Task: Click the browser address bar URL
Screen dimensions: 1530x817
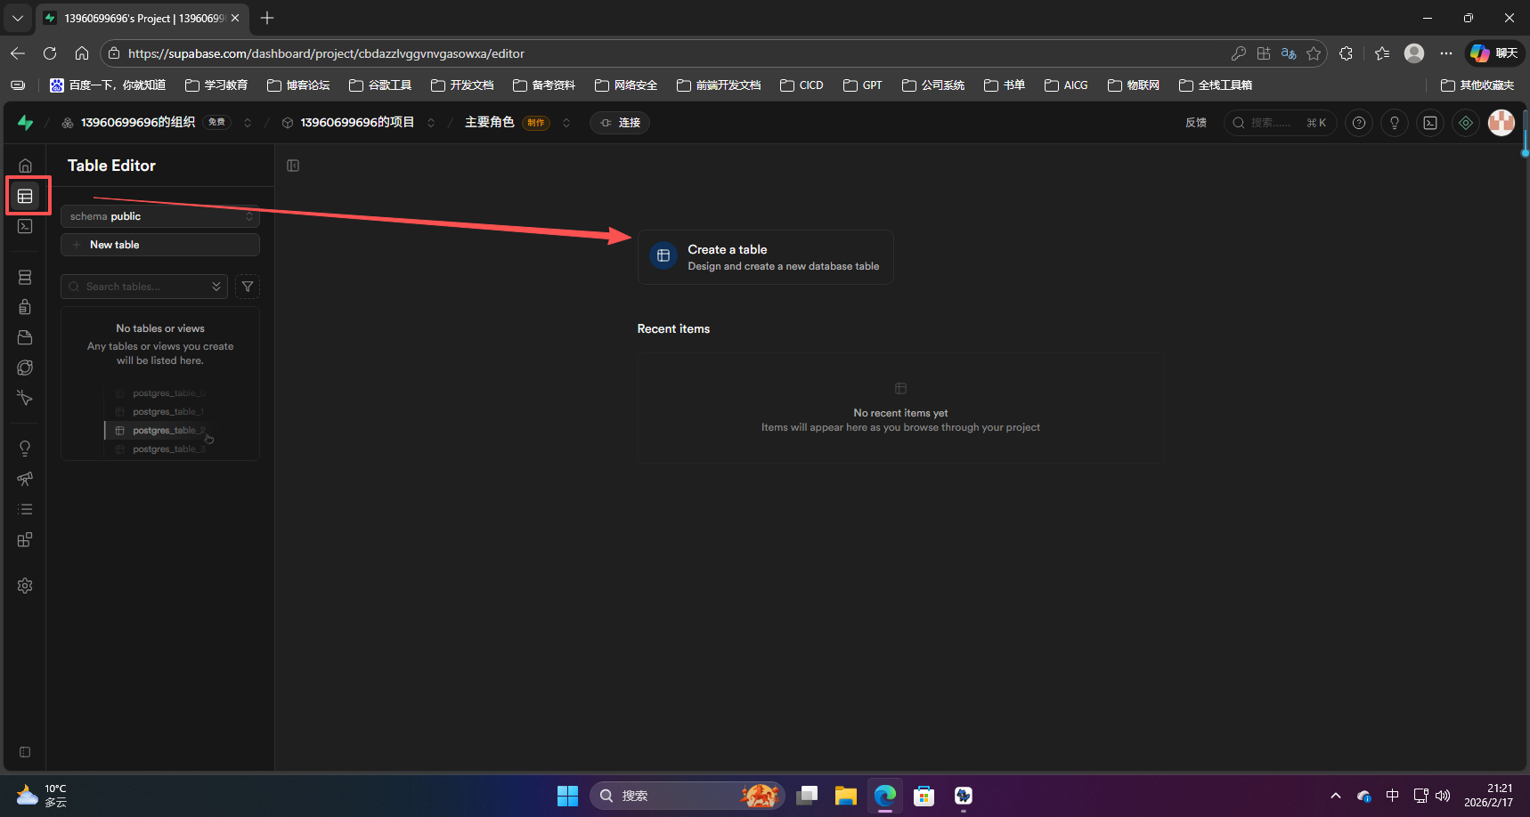Action: pos(326,53)
